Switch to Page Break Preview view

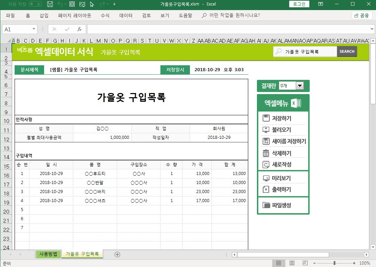pyautogui.click(x=306, y=263)
